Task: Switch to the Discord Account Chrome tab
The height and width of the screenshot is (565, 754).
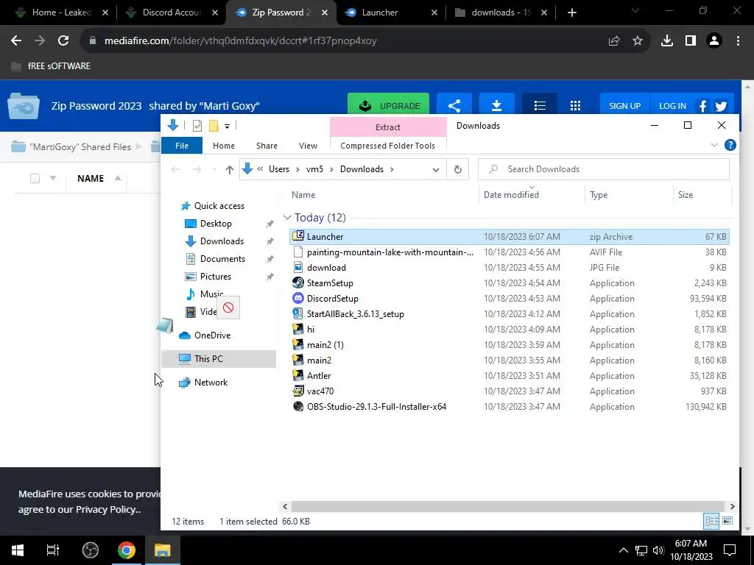Action: click(x=171, y=13)
